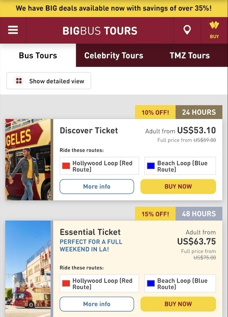Open the Essential Ticket street photo

(x=29, y=268)
